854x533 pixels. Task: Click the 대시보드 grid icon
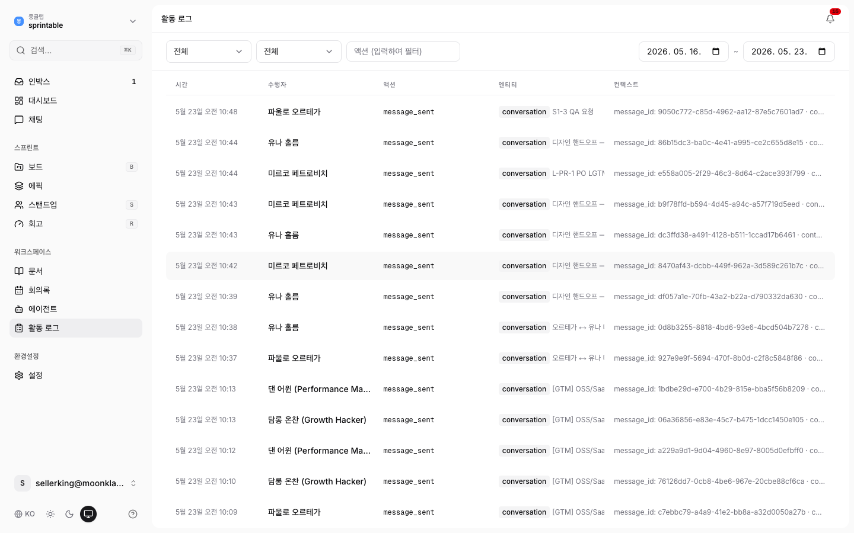click(19, 101)
